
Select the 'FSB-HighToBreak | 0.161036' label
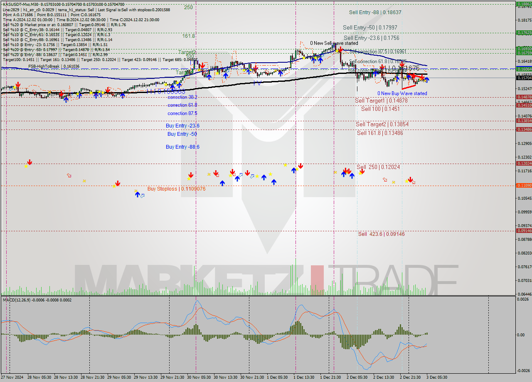(x=54, y=66)
